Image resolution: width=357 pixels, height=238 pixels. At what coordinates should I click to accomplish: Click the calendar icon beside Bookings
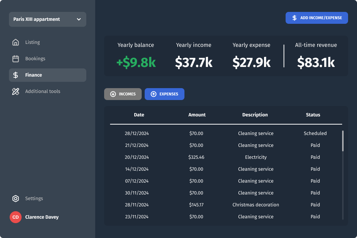coord(16,58)
